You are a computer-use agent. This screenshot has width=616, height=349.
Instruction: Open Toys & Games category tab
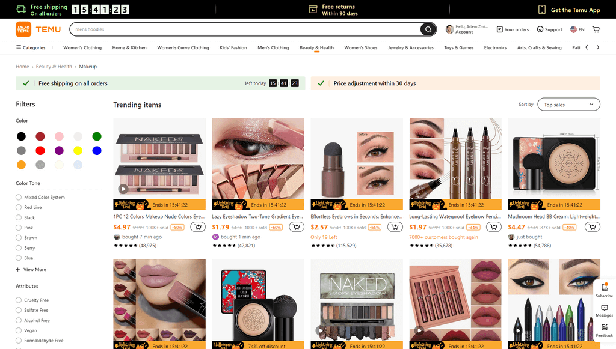tap(458, 48)
